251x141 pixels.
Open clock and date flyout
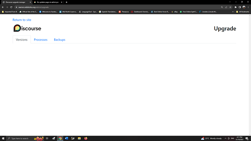[239, 138]
